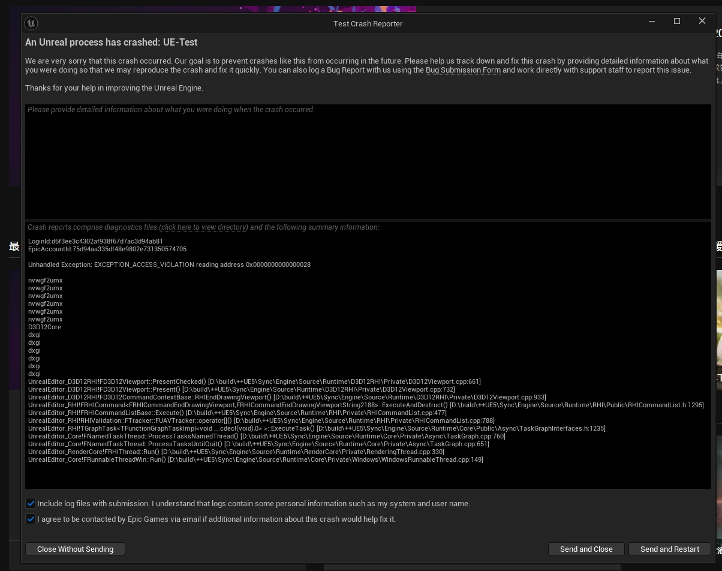Viewport: 722px width, 571px height.
Task: Click the FRunnableThreadWin::Run() stack line
Action: pyautogui.click(x=255, y=459)
